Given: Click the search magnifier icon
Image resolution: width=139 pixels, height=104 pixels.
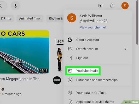Looking at the screenshot, I should 1,6.
